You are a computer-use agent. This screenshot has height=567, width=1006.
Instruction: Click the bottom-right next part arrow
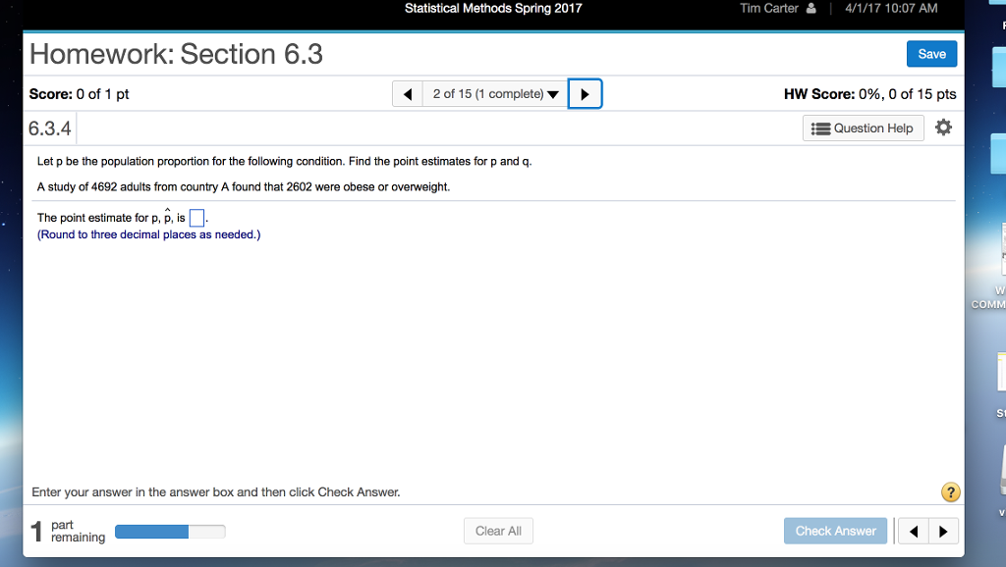coord(943,532)
